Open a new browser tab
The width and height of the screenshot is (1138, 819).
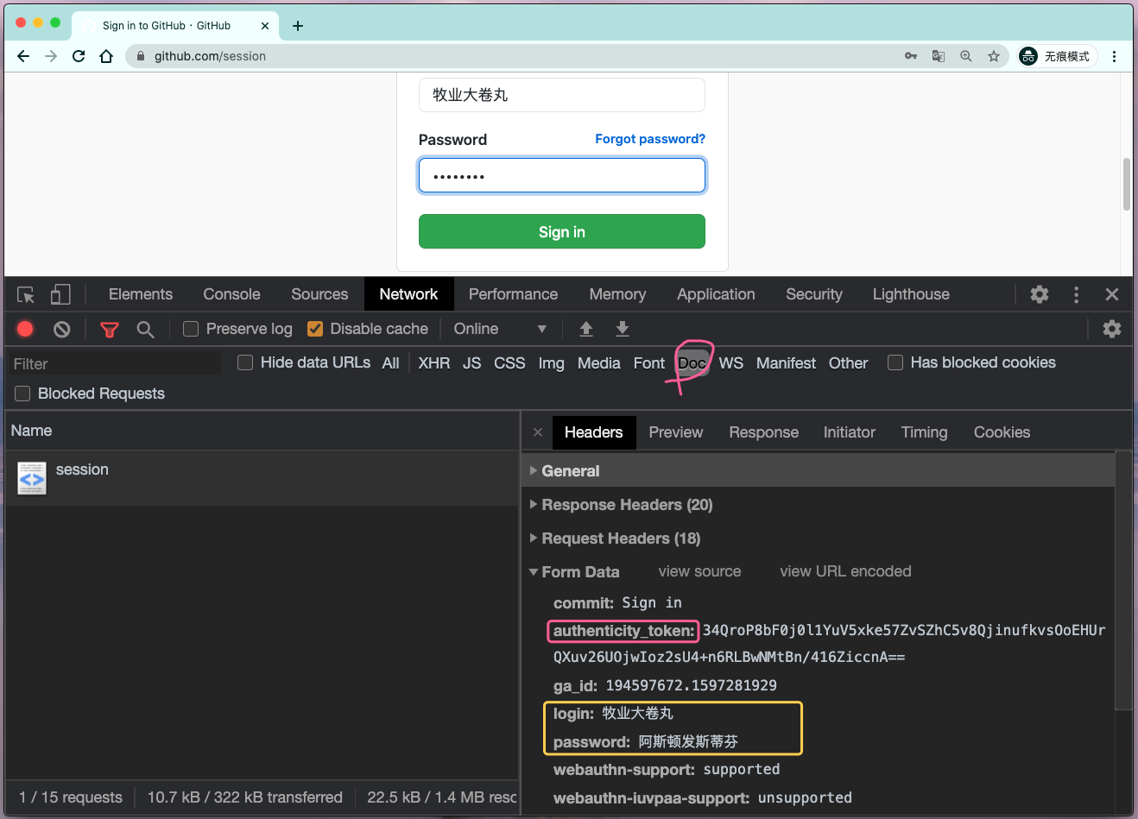point(298,26)
